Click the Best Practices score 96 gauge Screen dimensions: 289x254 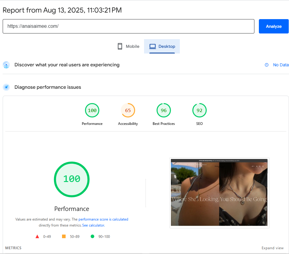click(164, 111)
